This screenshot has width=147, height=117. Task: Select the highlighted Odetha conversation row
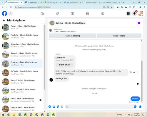click(x=22, y=63)
